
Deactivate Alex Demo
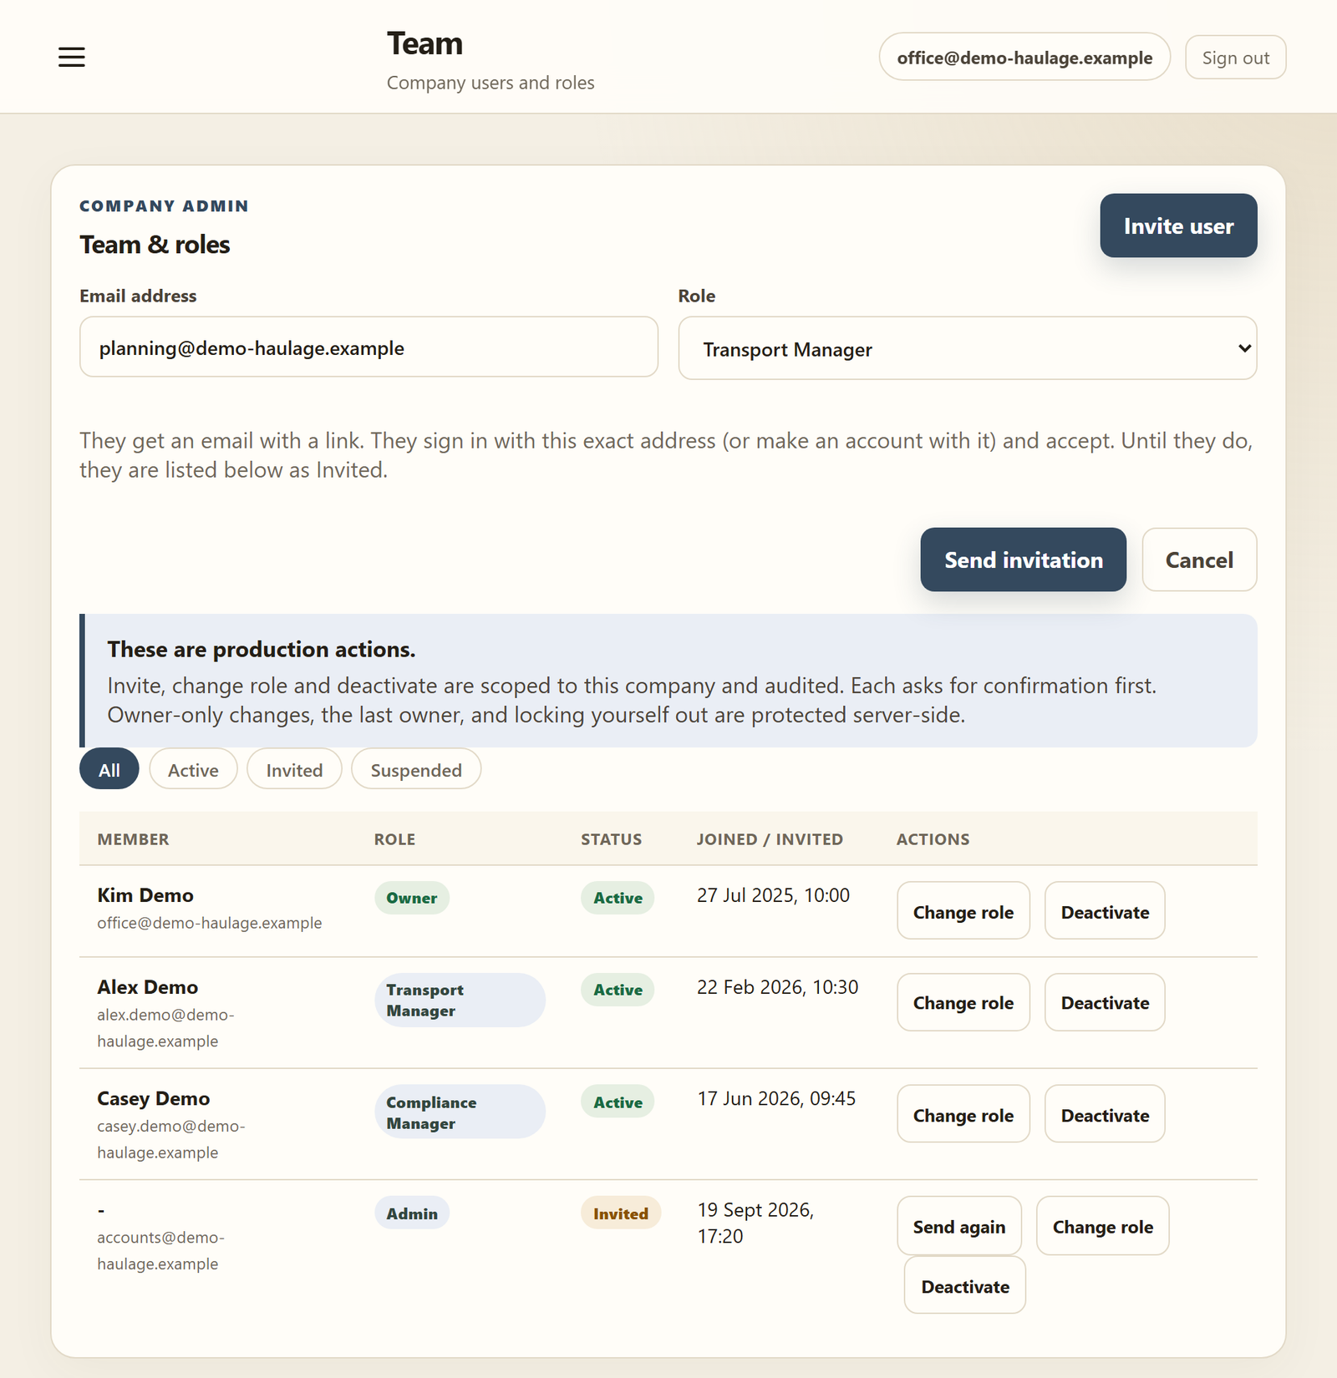coord(1105,1002)
